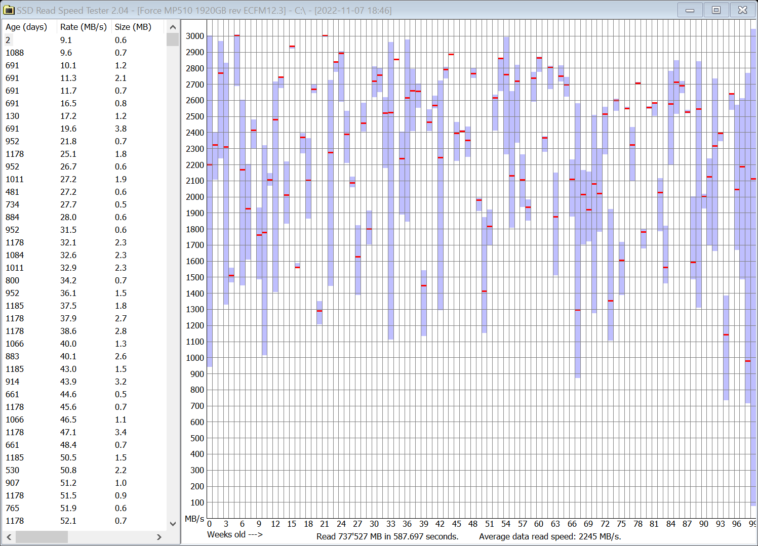Maximize the SSD Read Speed Tester window

tap(716, 10)
